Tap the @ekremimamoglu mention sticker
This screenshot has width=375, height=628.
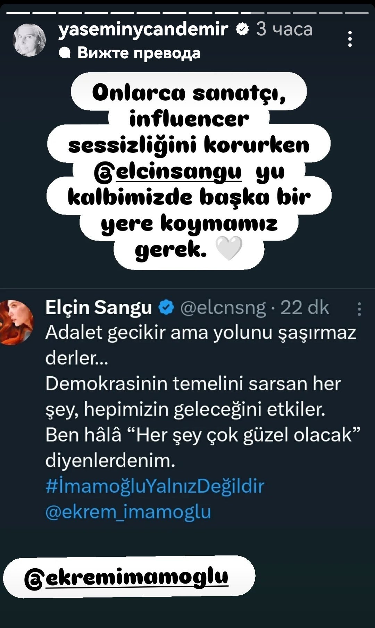(x=129, y=577)
